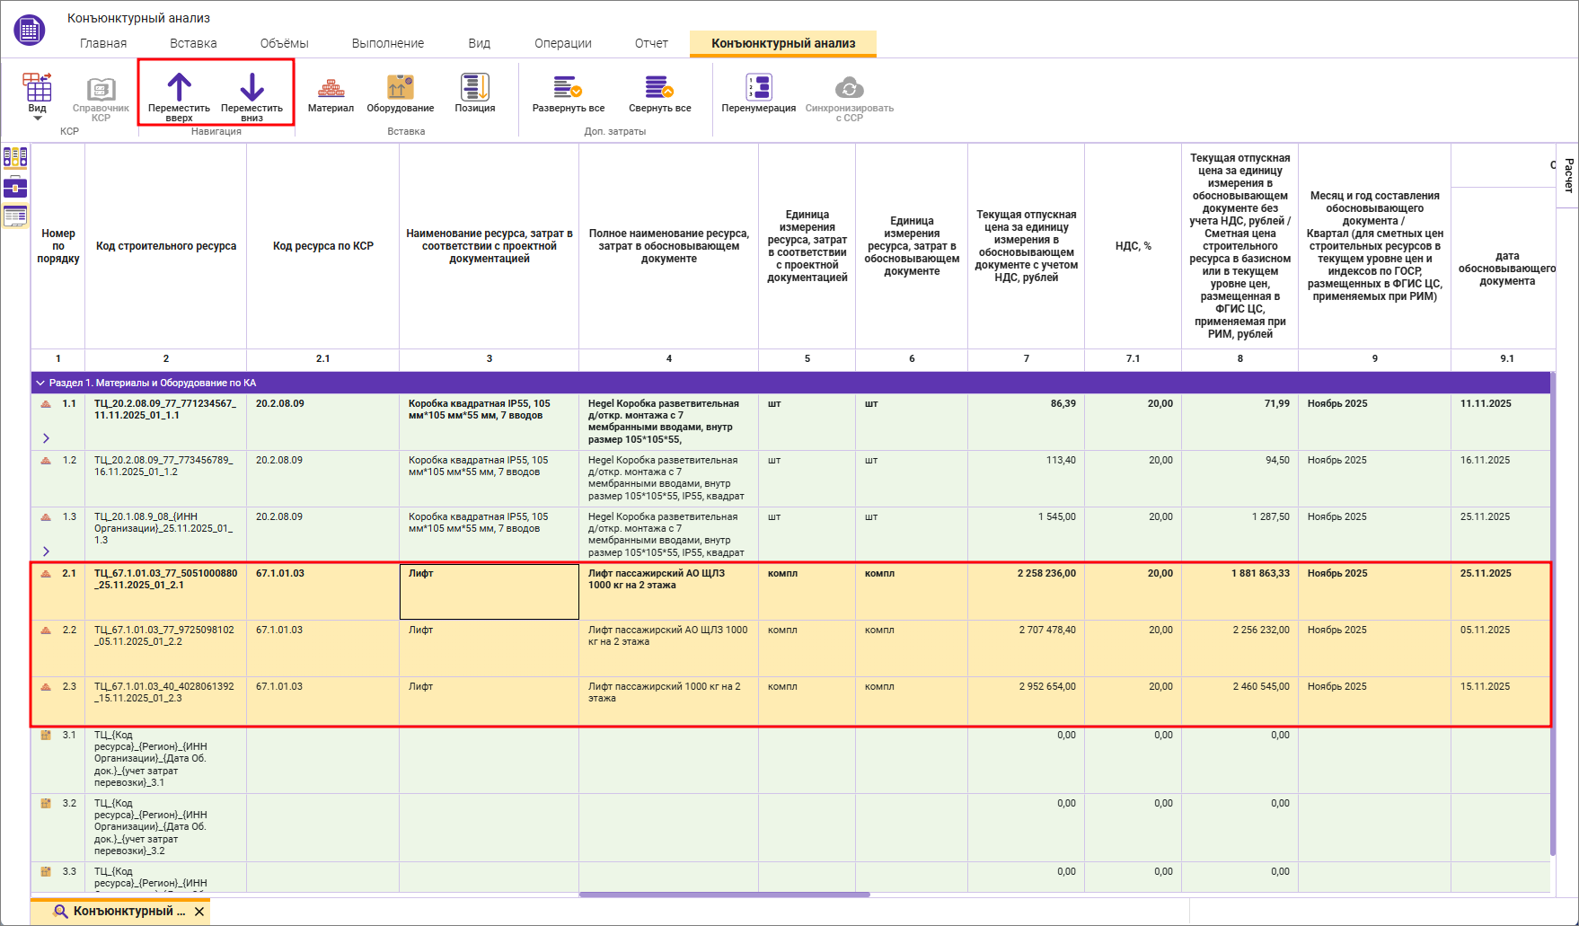Open the Операции ribbon tab
1579x926 pixels.
[x=562, y=43]
